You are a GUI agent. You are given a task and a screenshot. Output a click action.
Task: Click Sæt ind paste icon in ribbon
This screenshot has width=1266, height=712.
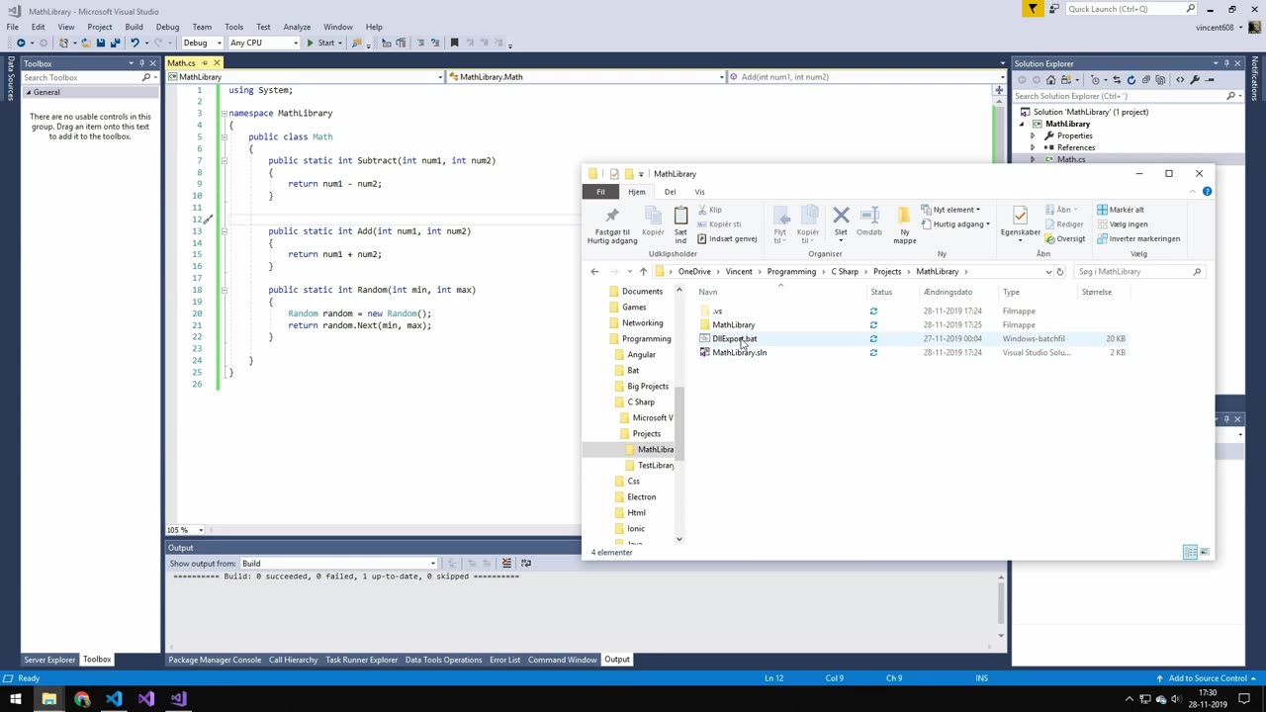coord(680,216)
